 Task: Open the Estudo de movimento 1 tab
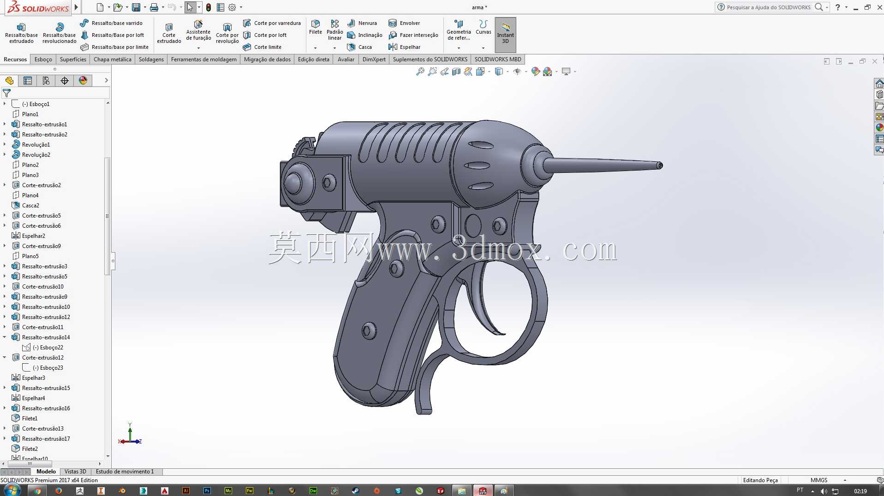[125, 472]
